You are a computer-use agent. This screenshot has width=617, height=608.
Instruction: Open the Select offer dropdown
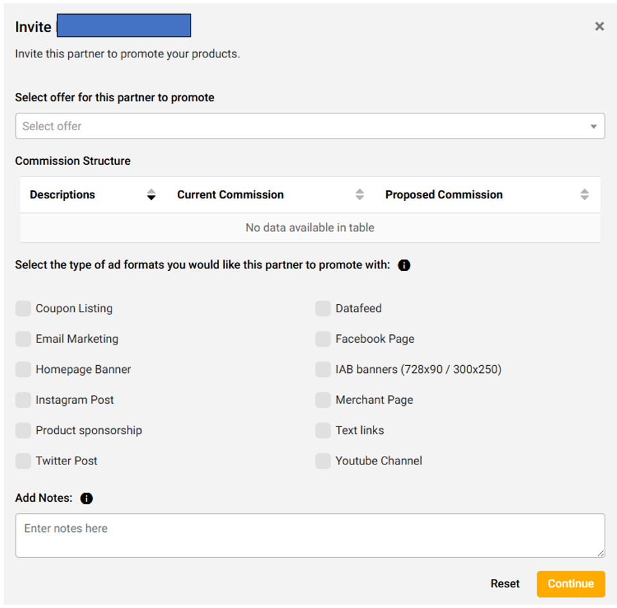[x=310, y=126]
